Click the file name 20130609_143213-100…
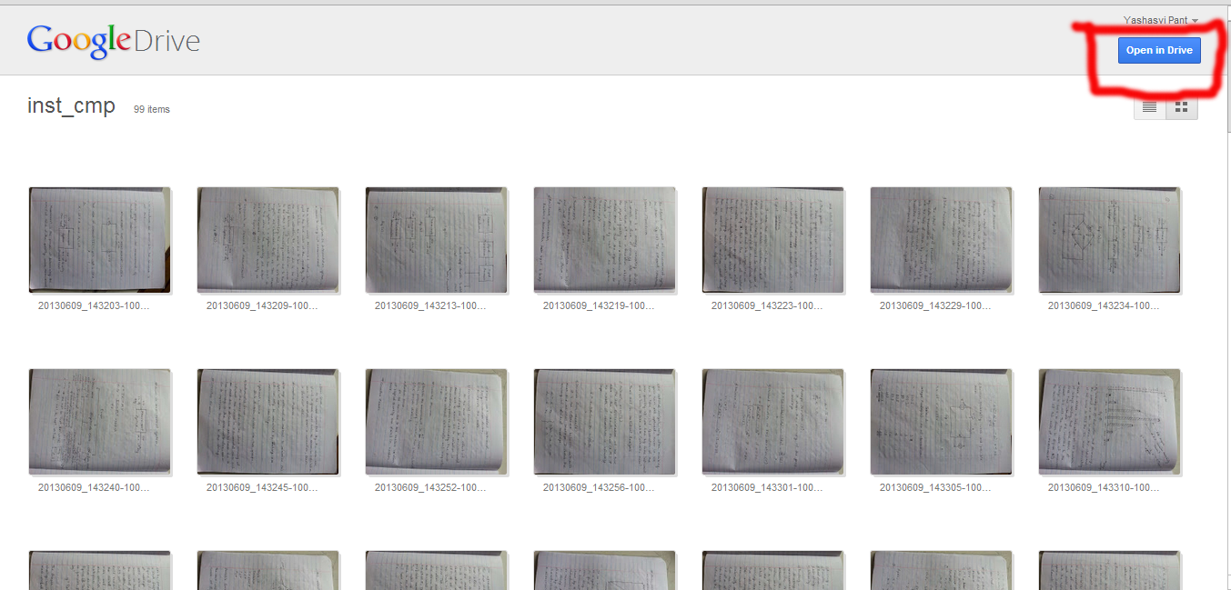1231x590 pixels. tap(430, 306)
